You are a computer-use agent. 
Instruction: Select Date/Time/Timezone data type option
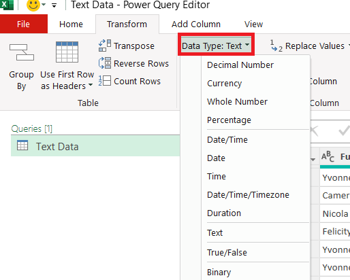pyautogui.click(x=248, y=195)
